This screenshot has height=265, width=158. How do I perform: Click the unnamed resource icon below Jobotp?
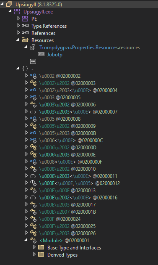click(x=33, y=61)
